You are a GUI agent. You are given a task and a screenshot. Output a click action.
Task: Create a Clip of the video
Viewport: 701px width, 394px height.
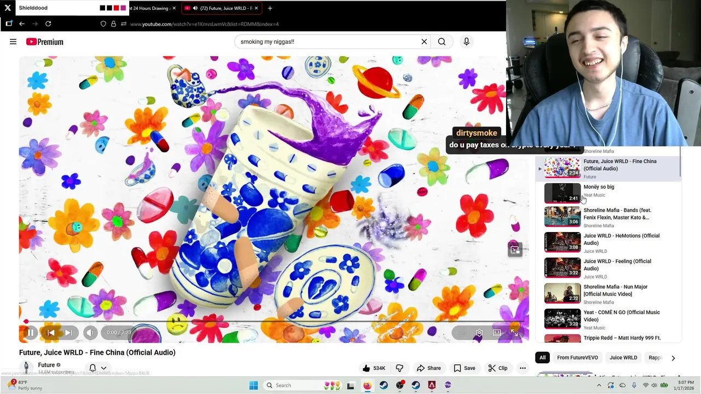497,368
